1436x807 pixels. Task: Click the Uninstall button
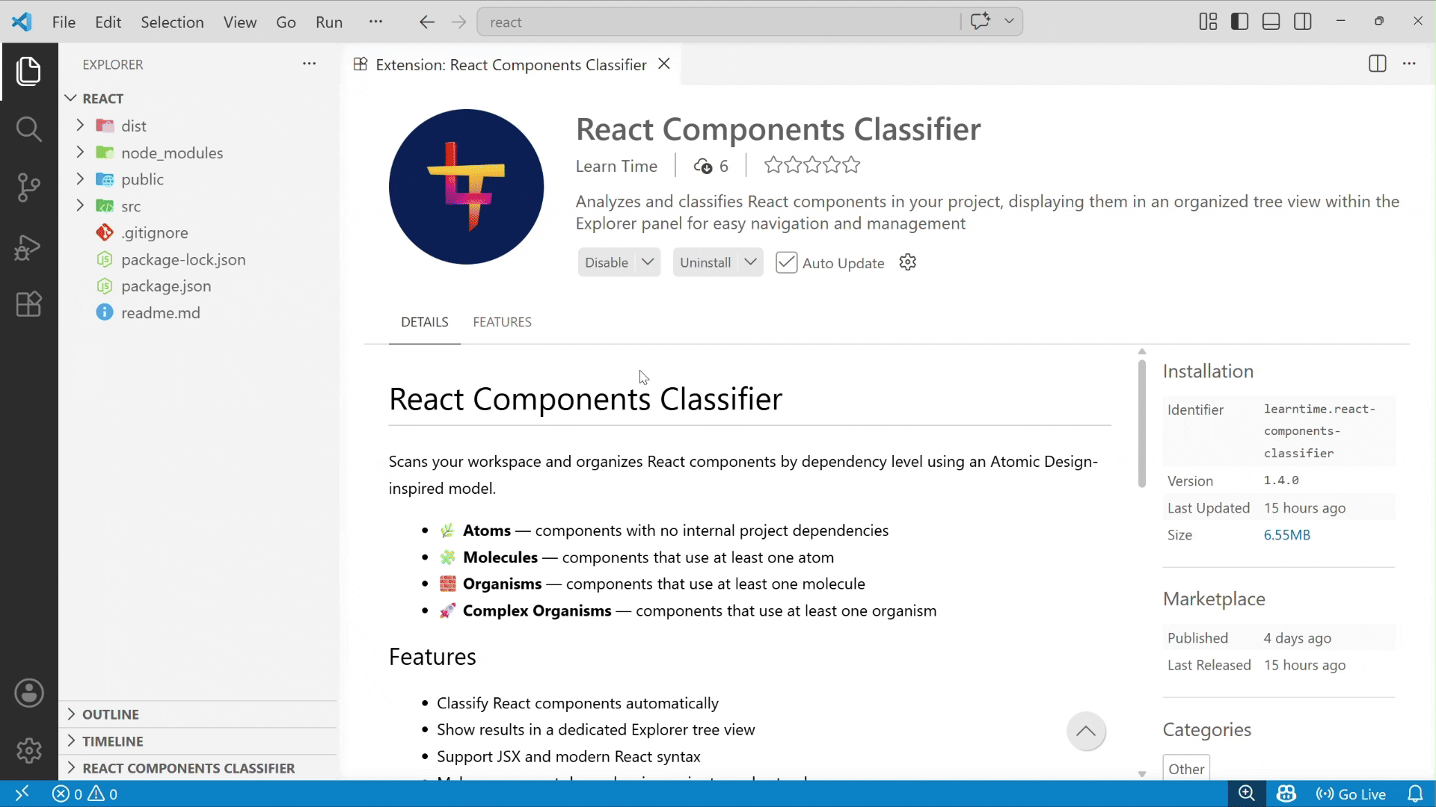[x=705, y=262]
